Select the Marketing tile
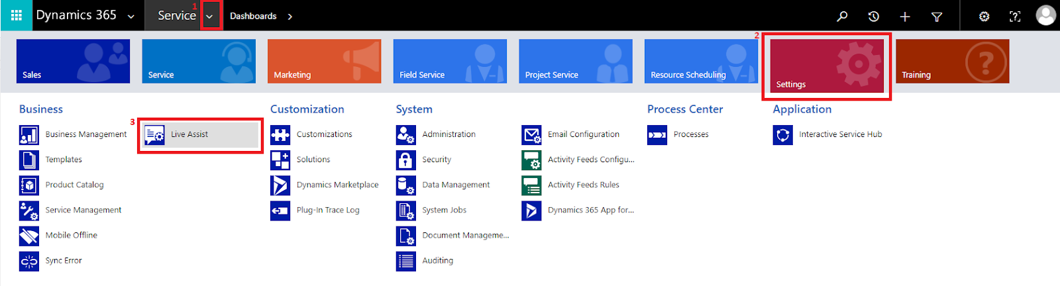This screenshot has width=1060, height=286. point(324,61)
